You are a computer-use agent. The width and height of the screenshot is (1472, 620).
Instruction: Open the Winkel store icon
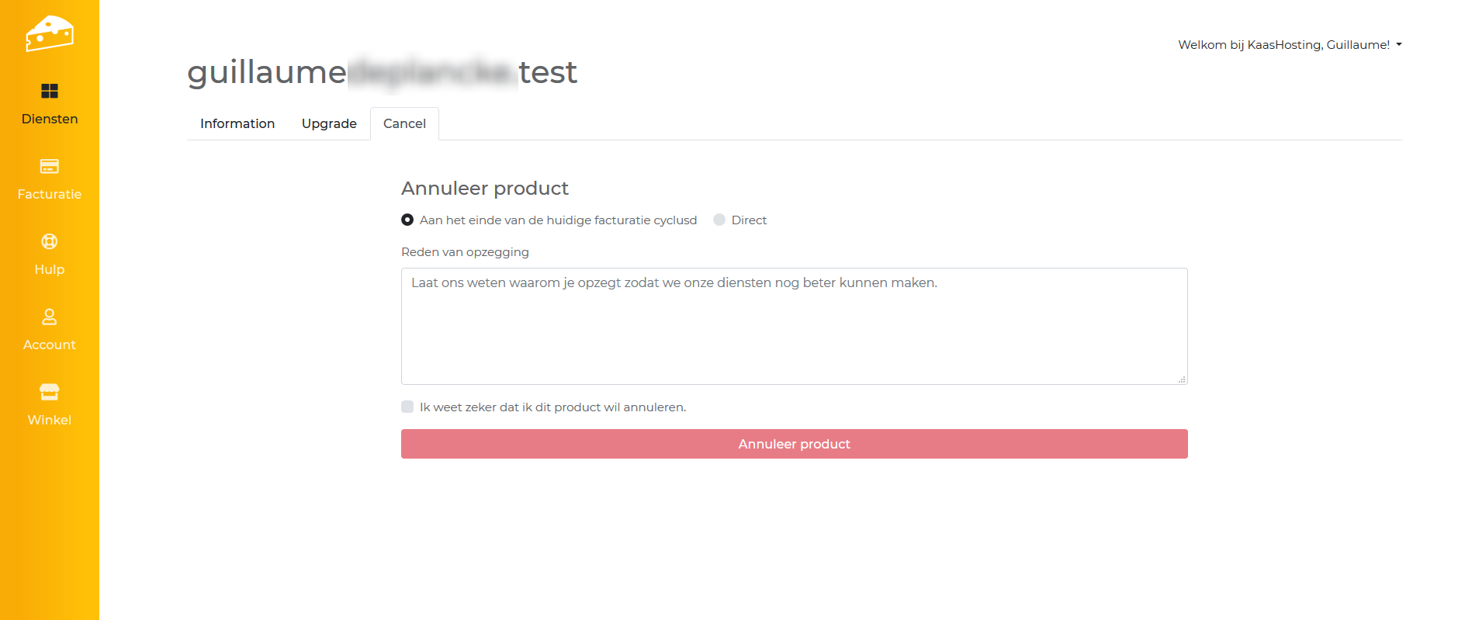[x=50, y=392]
